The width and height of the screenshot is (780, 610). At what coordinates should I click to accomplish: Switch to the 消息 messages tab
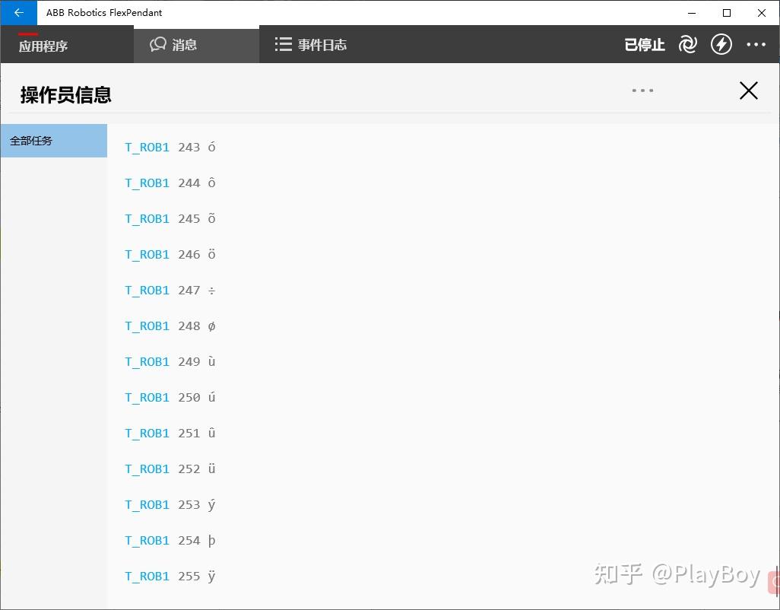[x=196, y=44]
